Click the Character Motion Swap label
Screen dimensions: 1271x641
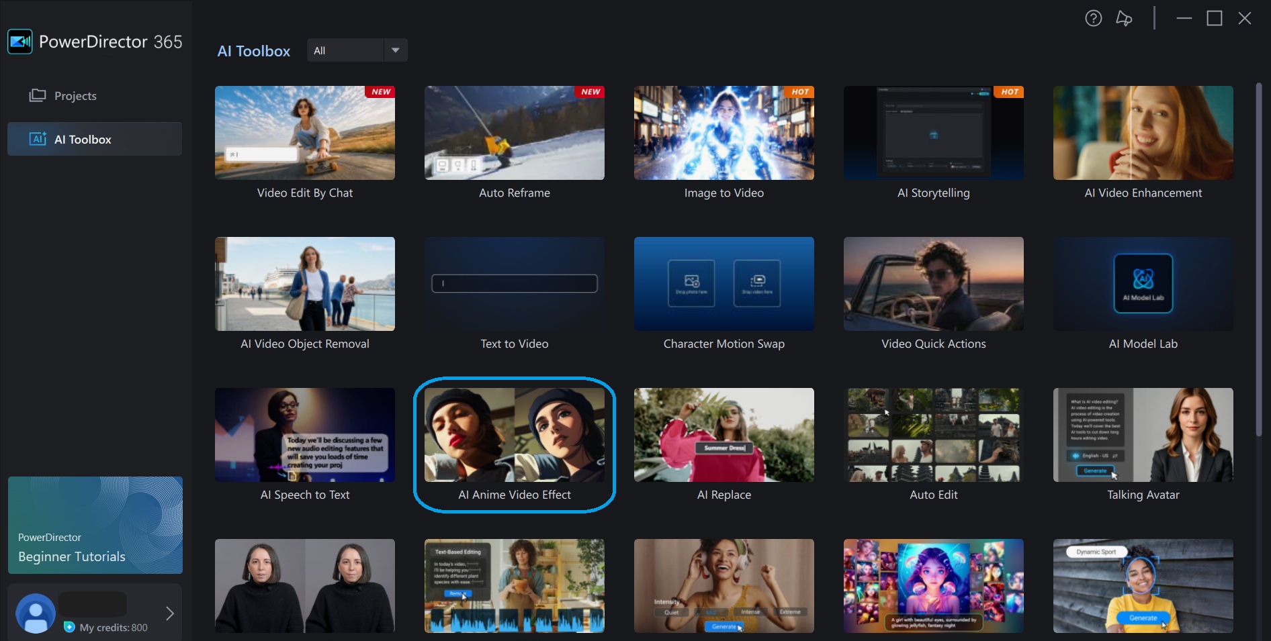[x=724, y=344]
